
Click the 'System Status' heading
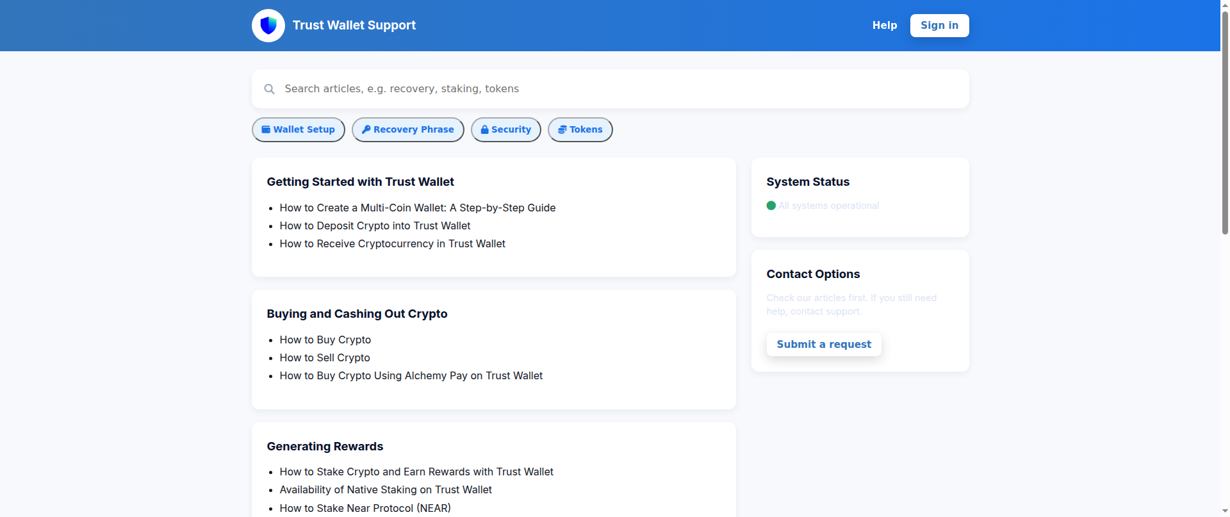(x=808, y=182)
